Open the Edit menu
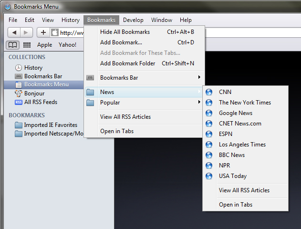301x229 pixels. 30,20
